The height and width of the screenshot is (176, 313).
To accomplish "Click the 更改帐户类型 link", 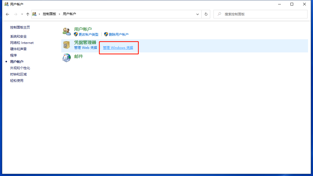I will (x=88, y=34).
